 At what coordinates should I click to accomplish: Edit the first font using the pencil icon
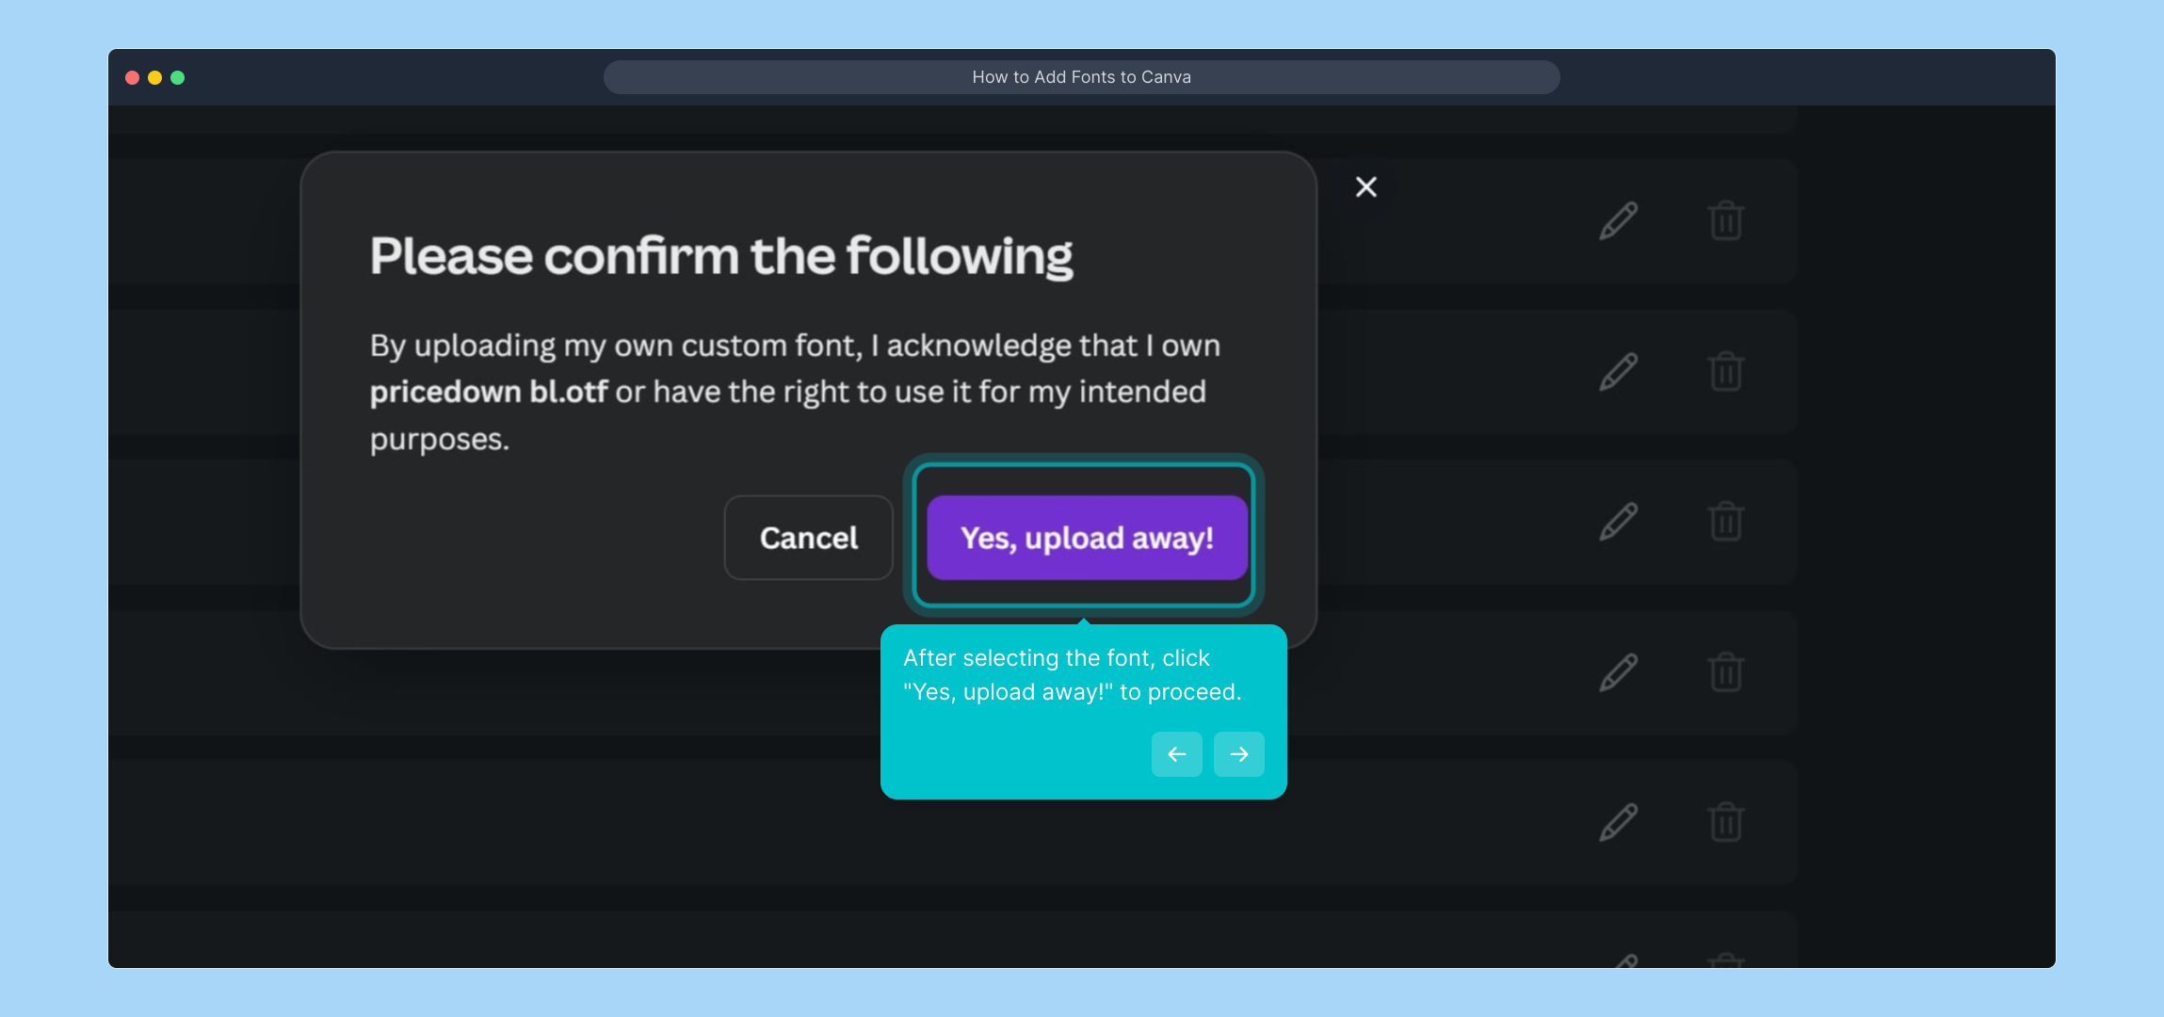pyautogui.click(x=1617, y=219)
